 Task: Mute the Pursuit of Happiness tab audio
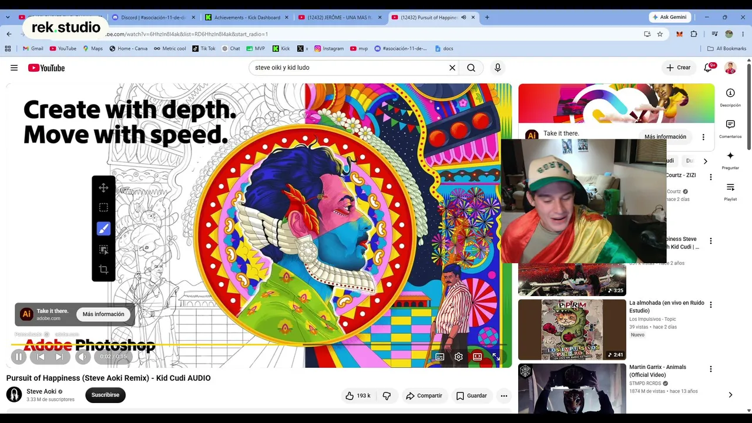pyautogui.click(x=464, y=18)
